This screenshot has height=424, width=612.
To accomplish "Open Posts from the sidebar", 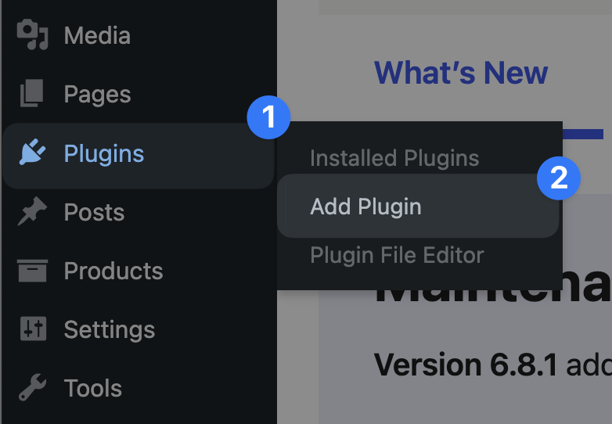I will (x=94, y=212).
